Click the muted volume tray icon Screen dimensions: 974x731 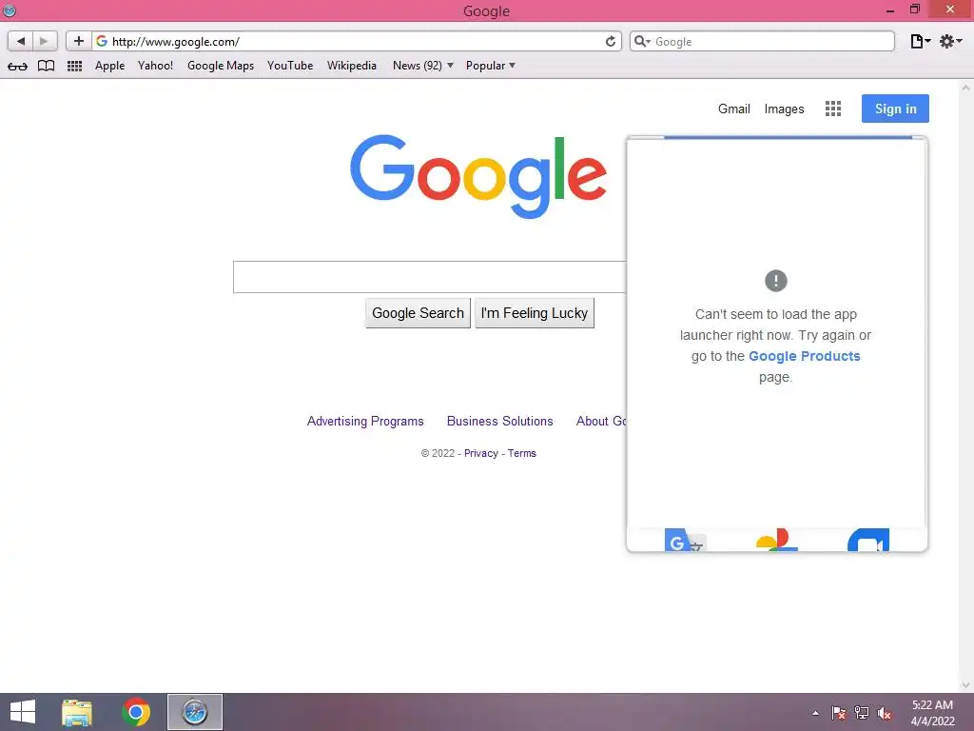(x=885, y=713)
